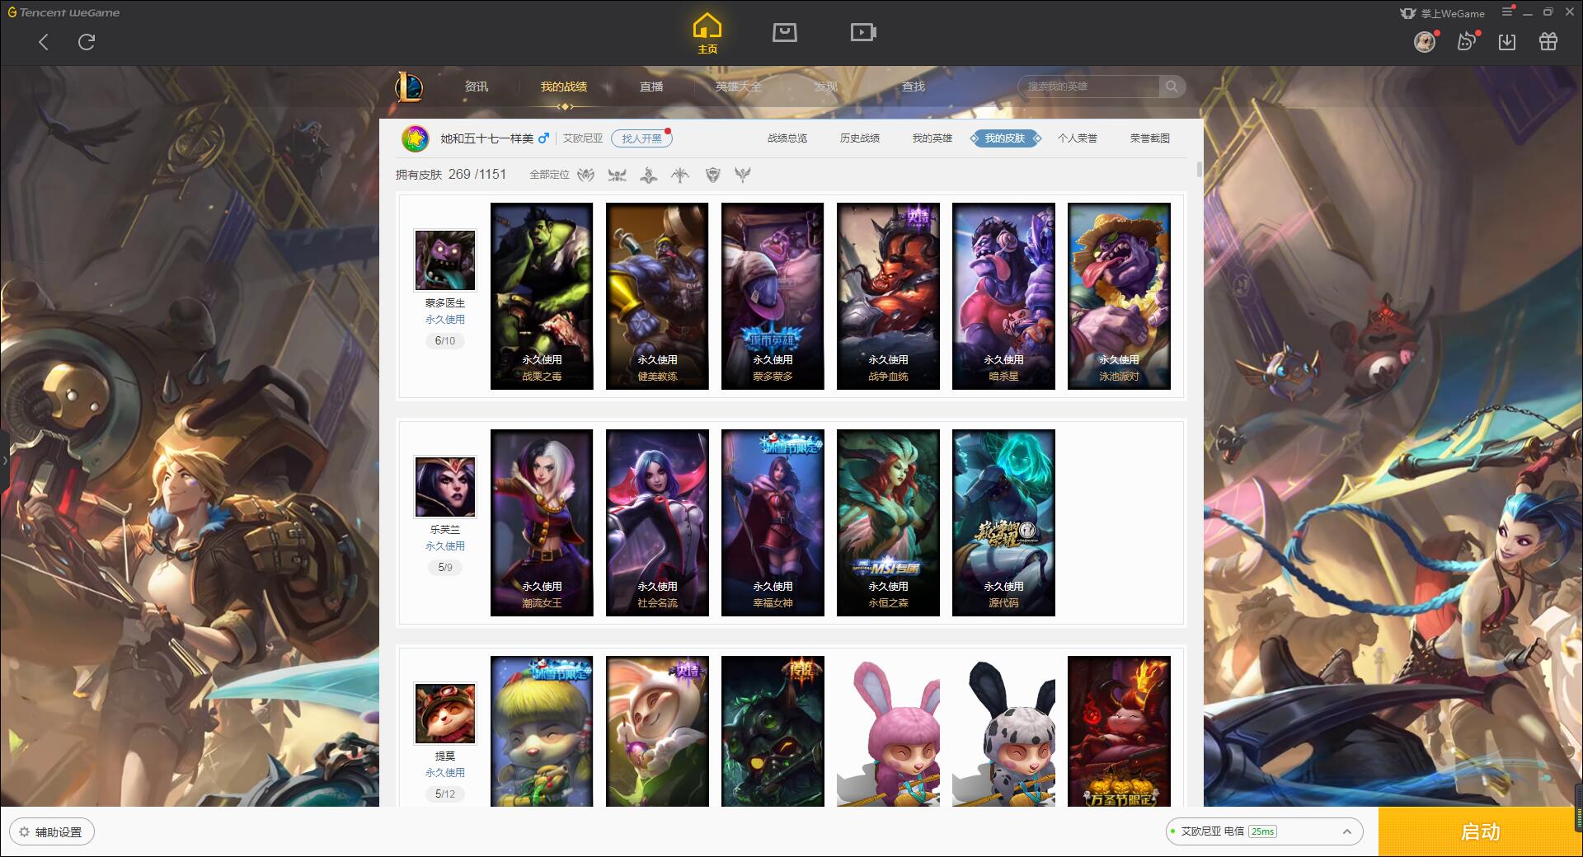Open the 直播 navigation tab
This screenshot has width=1583, height=857.
click(x=651, y=87)
